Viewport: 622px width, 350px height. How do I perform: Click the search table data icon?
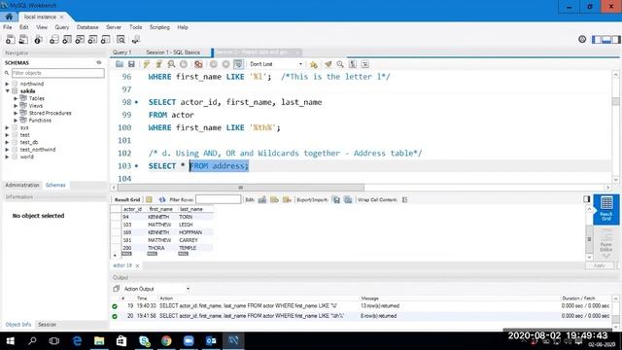click(121, 39)
